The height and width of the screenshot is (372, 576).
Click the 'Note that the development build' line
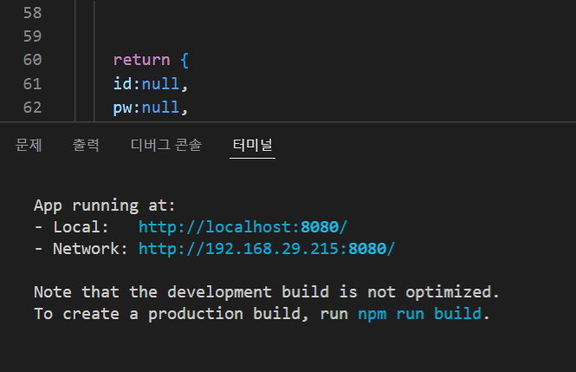267,291
